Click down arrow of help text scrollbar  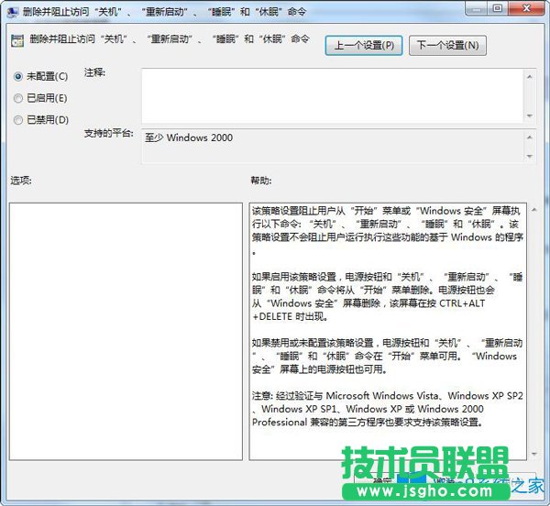[x=534, y=454]
